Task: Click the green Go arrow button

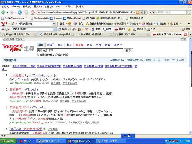Action: (145, 13)
